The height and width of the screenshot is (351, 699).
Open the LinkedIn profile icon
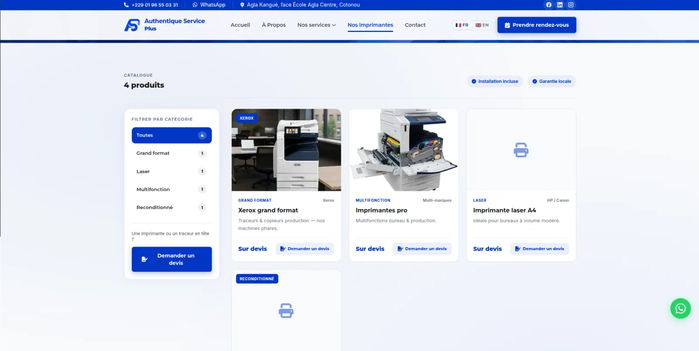560,5
